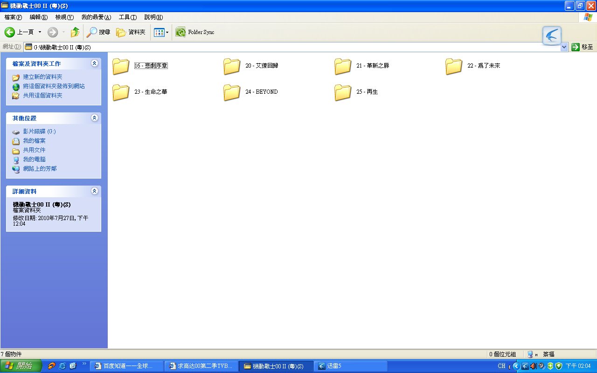Image resolution: width=597 pixels, height=373 pixels.
Task: Open 網路上的芳鄰 link
Action: point(40,169)
